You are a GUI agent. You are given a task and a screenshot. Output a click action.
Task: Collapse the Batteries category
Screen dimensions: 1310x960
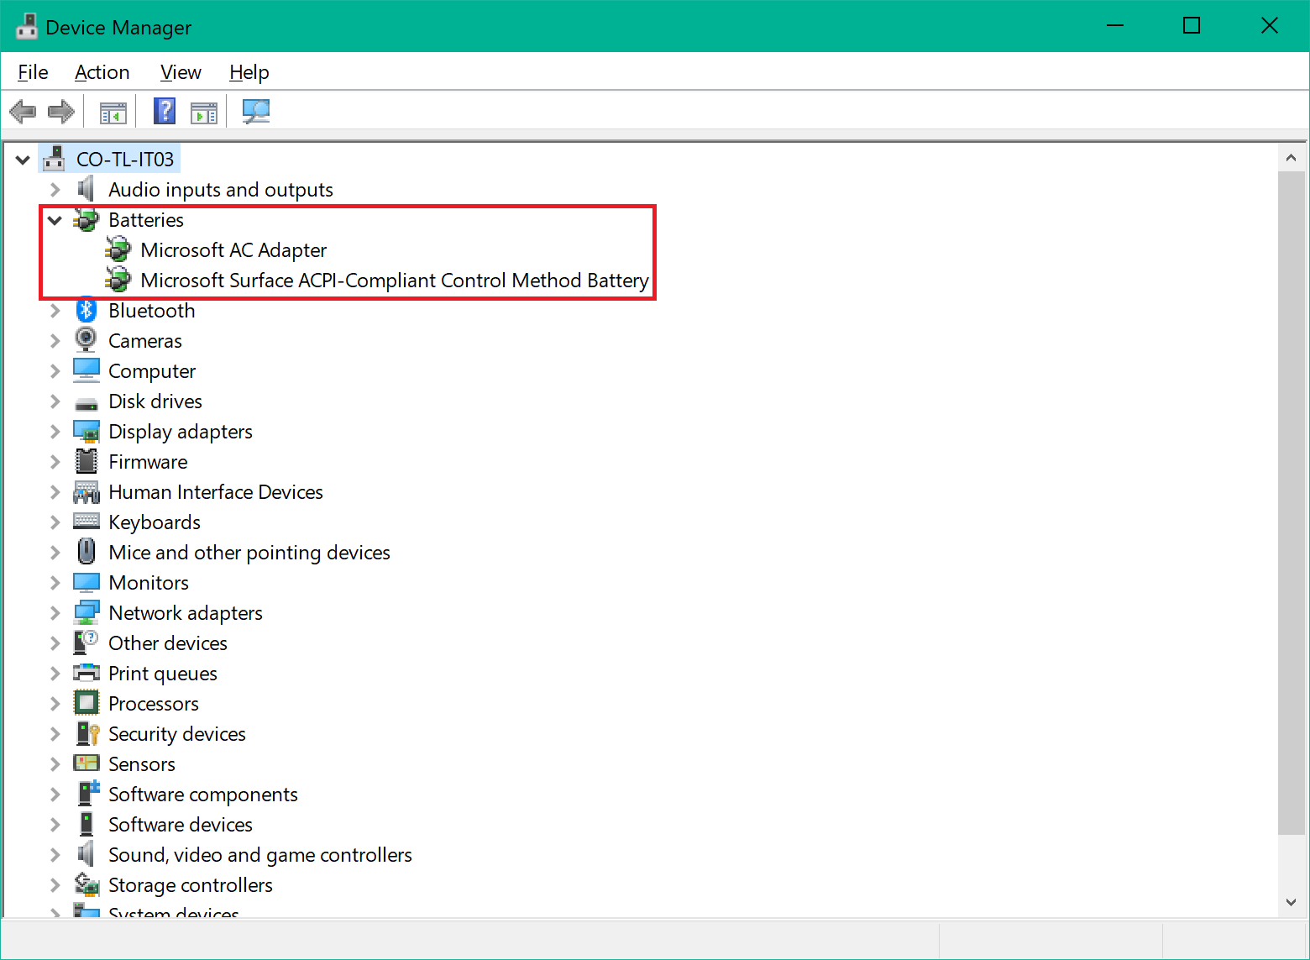(55, 220)
